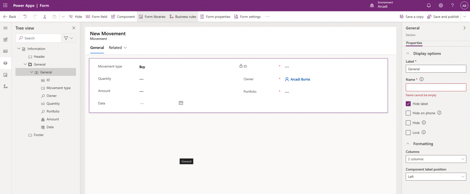Image resolution: width=470 pixels, height=194 pixels.
Task: Open Business rules
Action: (x=183, y=16)
